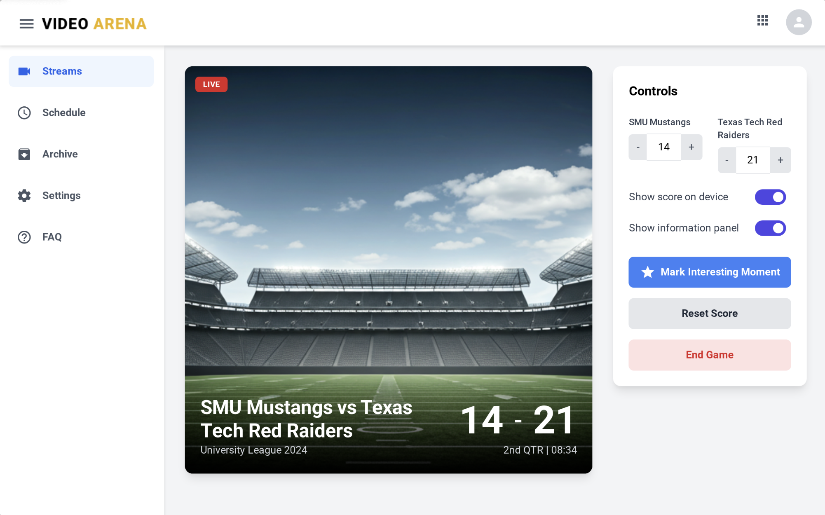Screen dimensions: 825x515
Task: Click the Archive box icon
Action: point(24,154)
